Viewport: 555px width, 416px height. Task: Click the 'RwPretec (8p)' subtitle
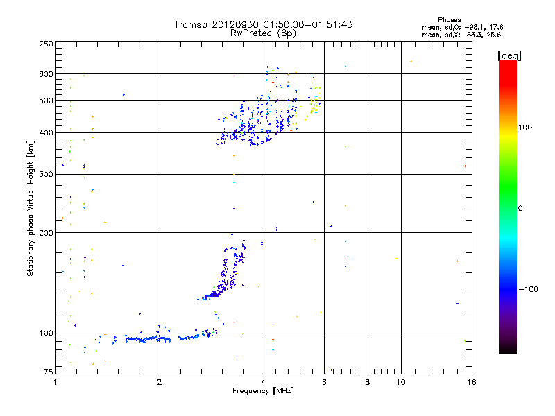[x=263, y=33]
